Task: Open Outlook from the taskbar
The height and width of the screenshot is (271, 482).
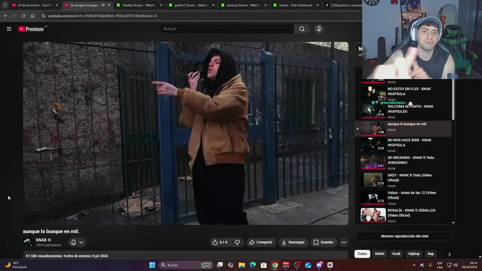Action: click(308, 265)
